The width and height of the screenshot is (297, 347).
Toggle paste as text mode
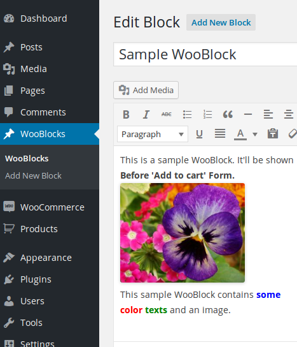click(273, 134)
